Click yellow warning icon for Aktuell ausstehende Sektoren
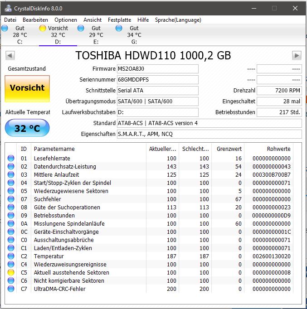307x309 pixels. click(11, 273)
